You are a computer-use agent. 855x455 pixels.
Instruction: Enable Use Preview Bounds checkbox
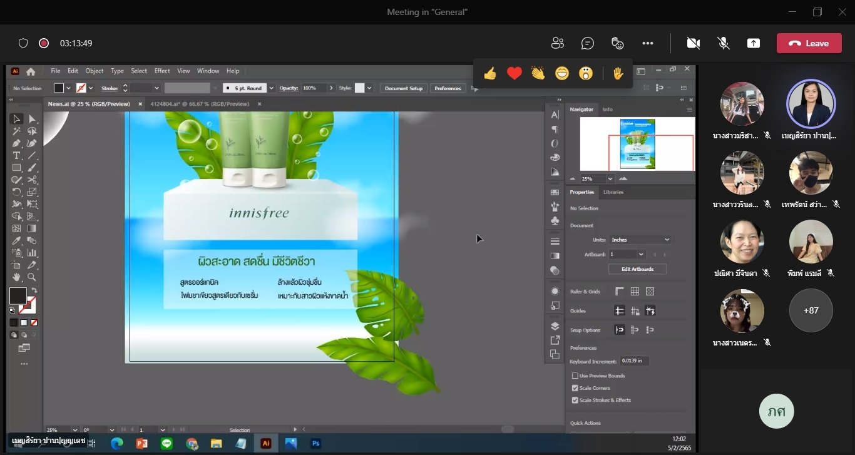click(x=575, y=376)
